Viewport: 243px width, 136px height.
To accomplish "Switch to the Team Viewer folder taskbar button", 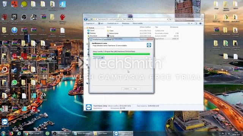I will tap(103, 133).
